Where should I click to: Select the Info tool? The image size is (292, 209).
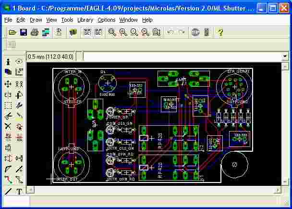(8, 62)
